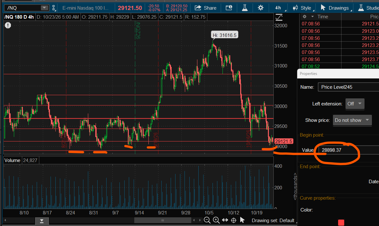The width and height of the screenshot is (379, 226).
Task: Click the 10/5 date axis label
Action: [209, 213]
